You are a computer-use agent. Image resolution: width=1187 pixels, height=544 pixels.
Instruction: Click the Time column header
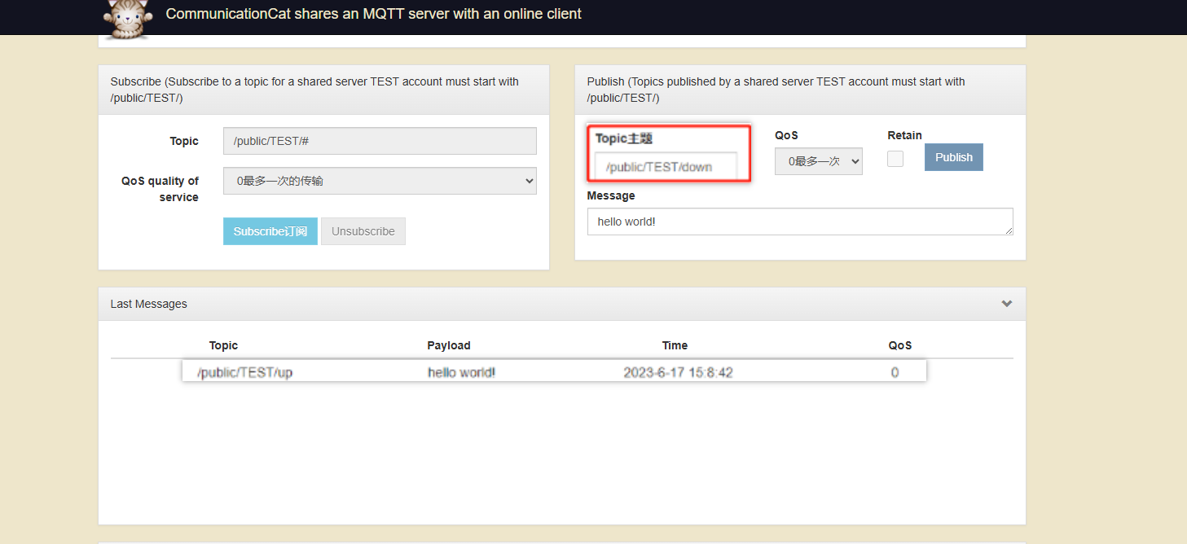675,345
